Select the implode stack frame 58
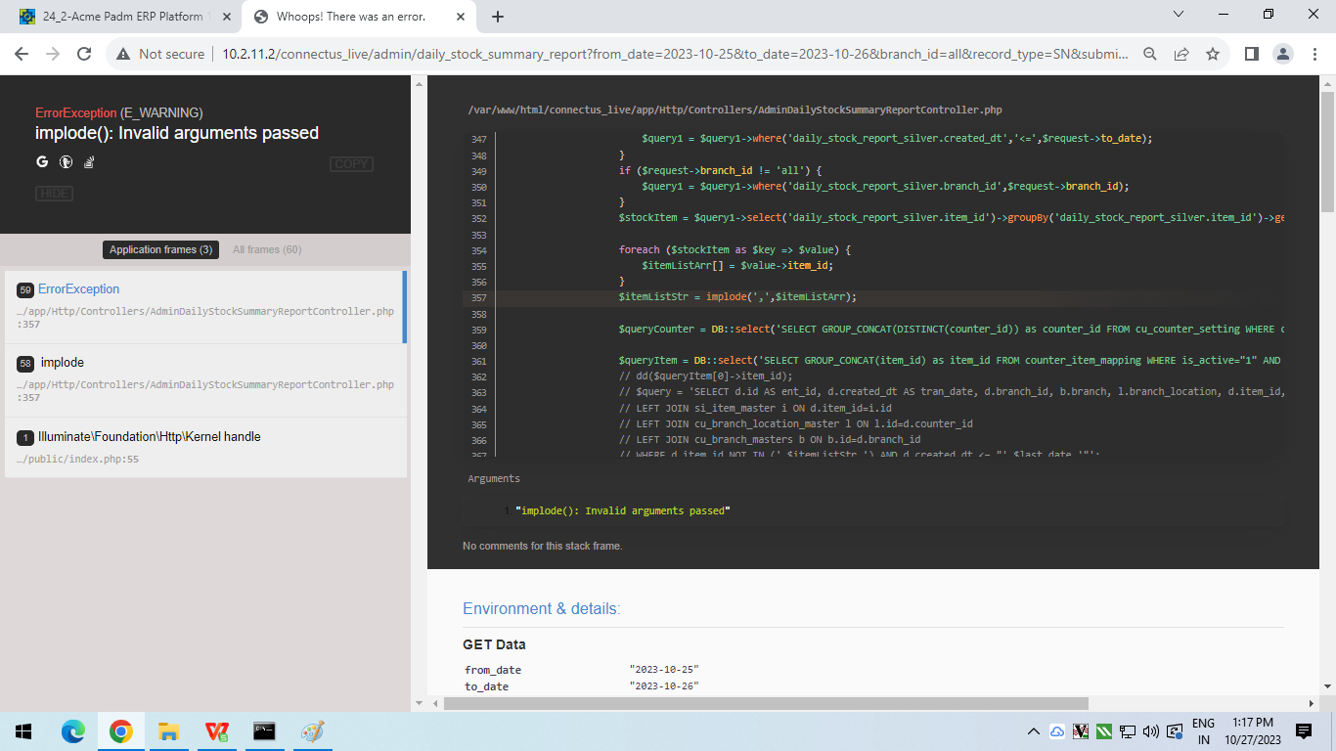The image size is (1336, 751). point(205,380)
